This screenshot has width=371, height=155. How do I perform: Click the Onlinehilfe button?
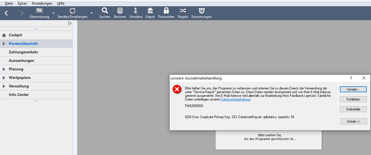353,109
